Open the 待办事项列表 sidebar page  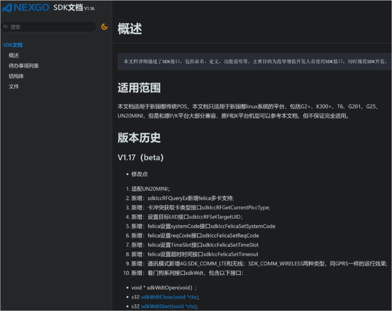pos(24,66)
